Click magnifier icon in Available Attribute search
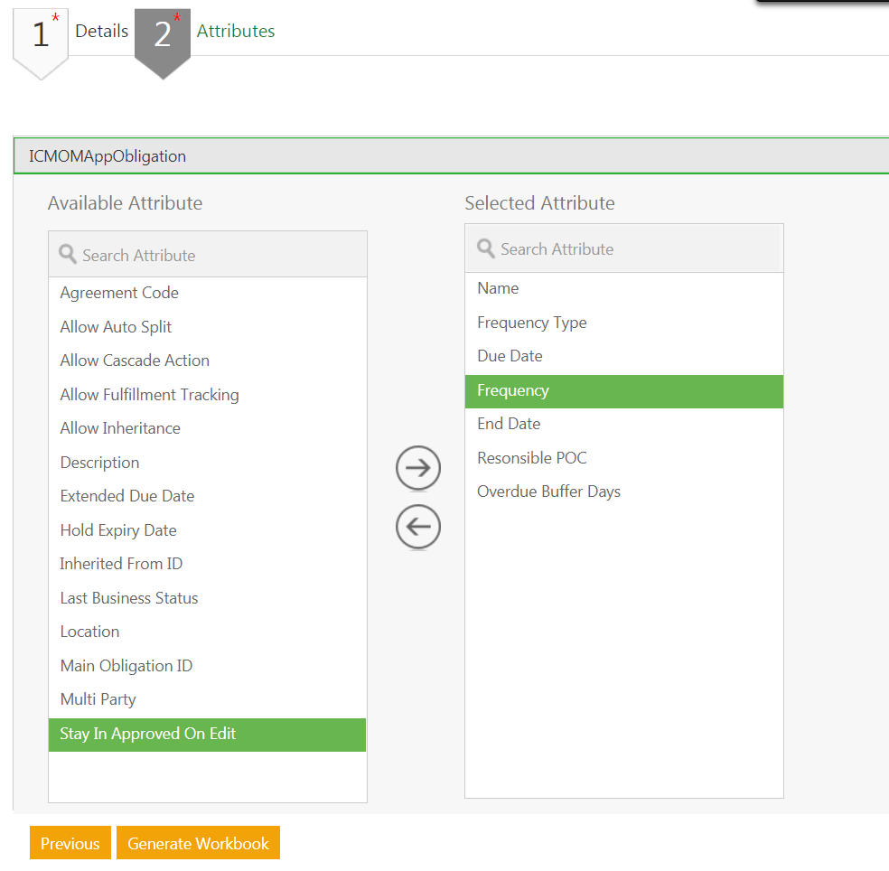The image size is (889, 871). 68,254
